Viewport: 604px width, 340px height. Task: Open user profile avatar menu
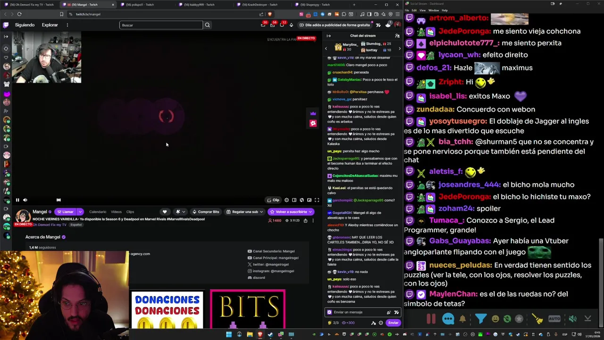(x=397, y=25)
